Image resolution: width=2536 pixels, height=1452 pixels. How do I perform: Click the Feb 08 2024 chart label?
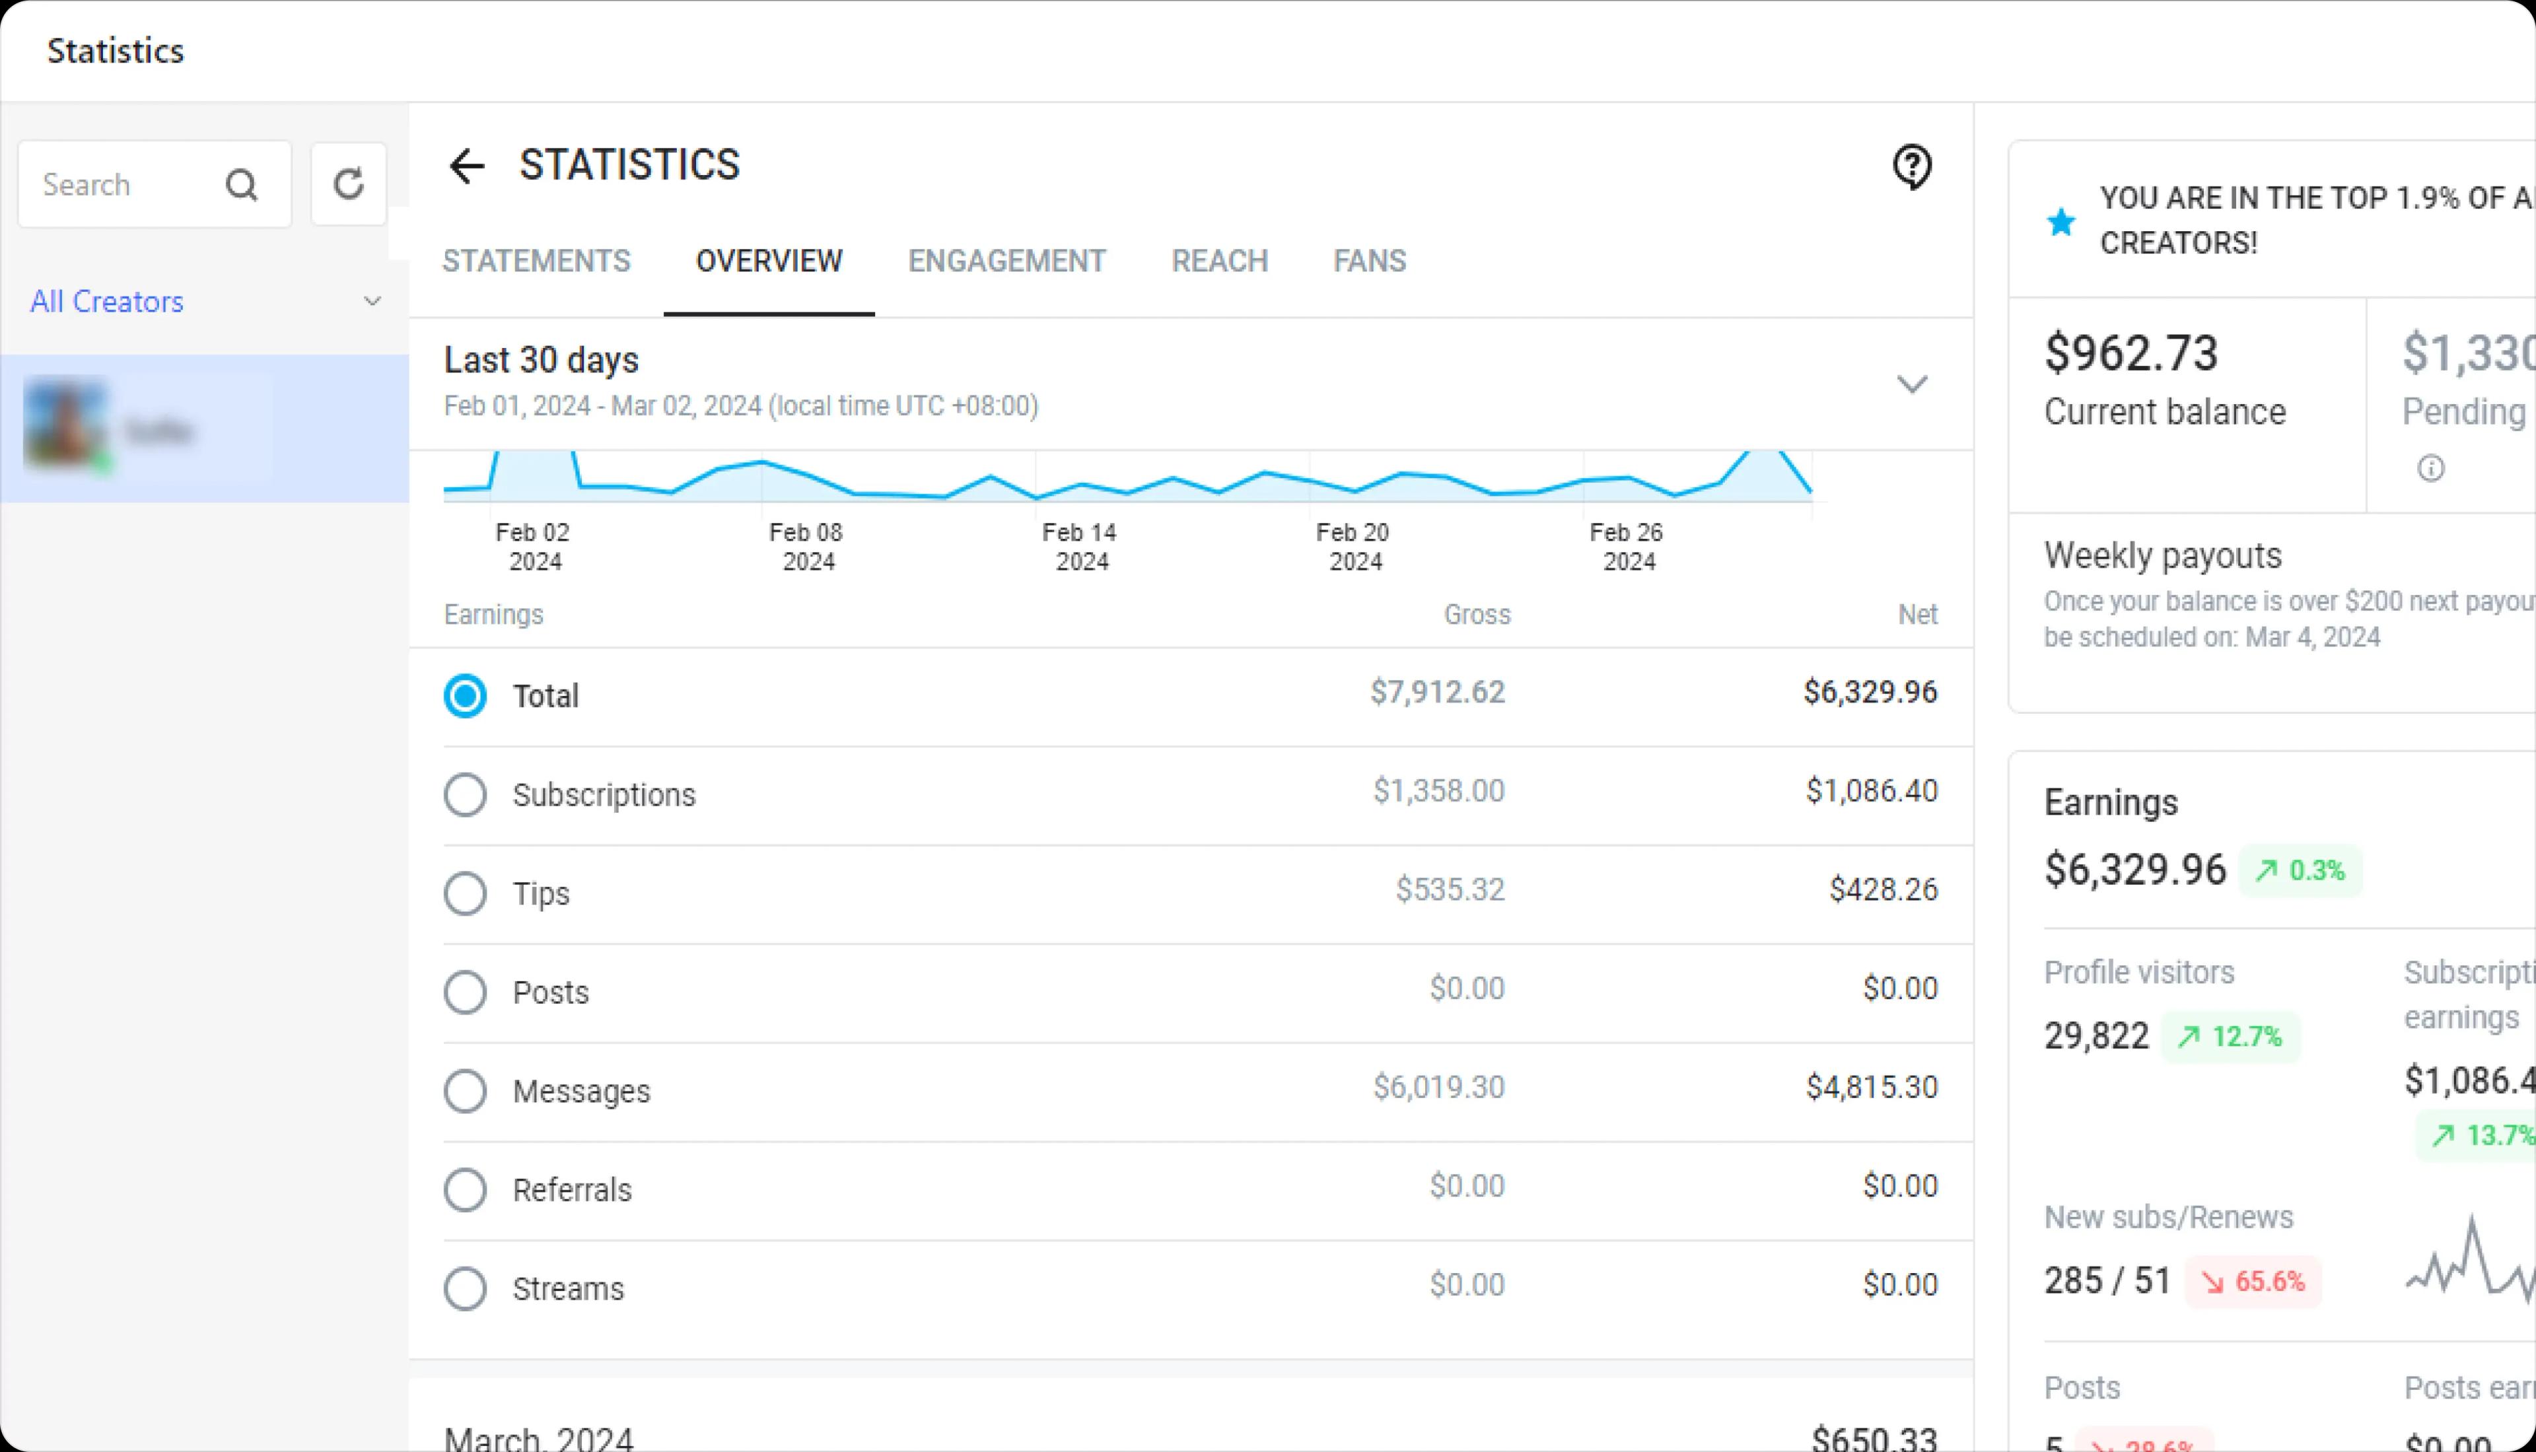(807, 547)
